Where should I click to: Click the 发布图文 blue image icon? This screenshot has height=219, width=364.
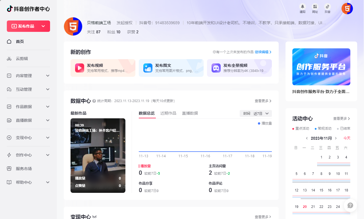(x=148, y=68)
